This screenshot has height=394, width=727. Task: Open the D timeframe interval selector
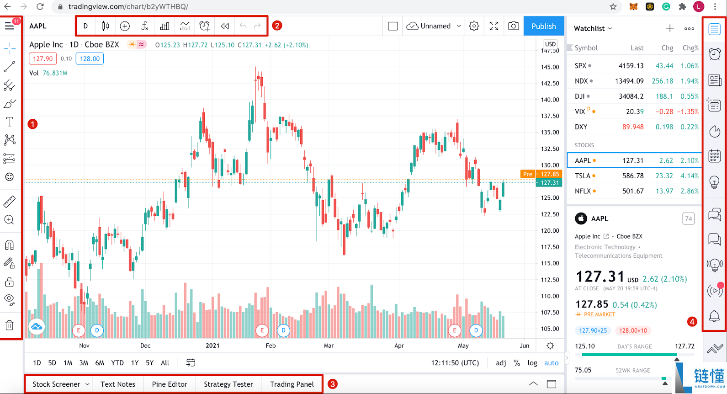[x=85, y=26]
